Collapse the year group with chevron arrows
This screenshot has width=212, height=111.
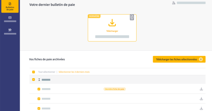[39, 80]
